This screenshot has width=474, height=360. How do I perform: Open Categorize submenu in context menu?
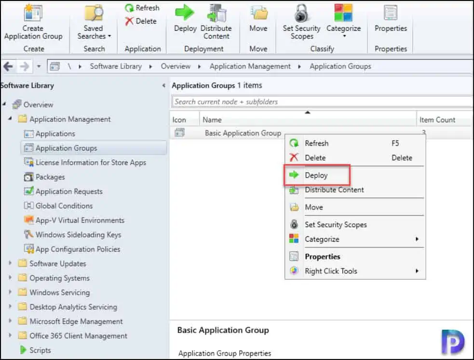tap(355, 239)
